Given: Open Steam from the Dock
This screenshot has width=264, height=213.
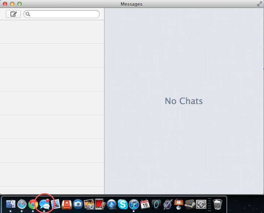Looking at the screenshot, I should point(190,204).
